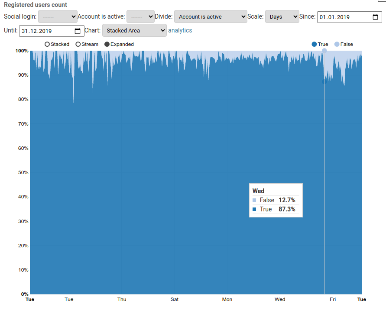Select the Stream chart mode
This screenshot has width=386, height=311.
pos(78,44)
